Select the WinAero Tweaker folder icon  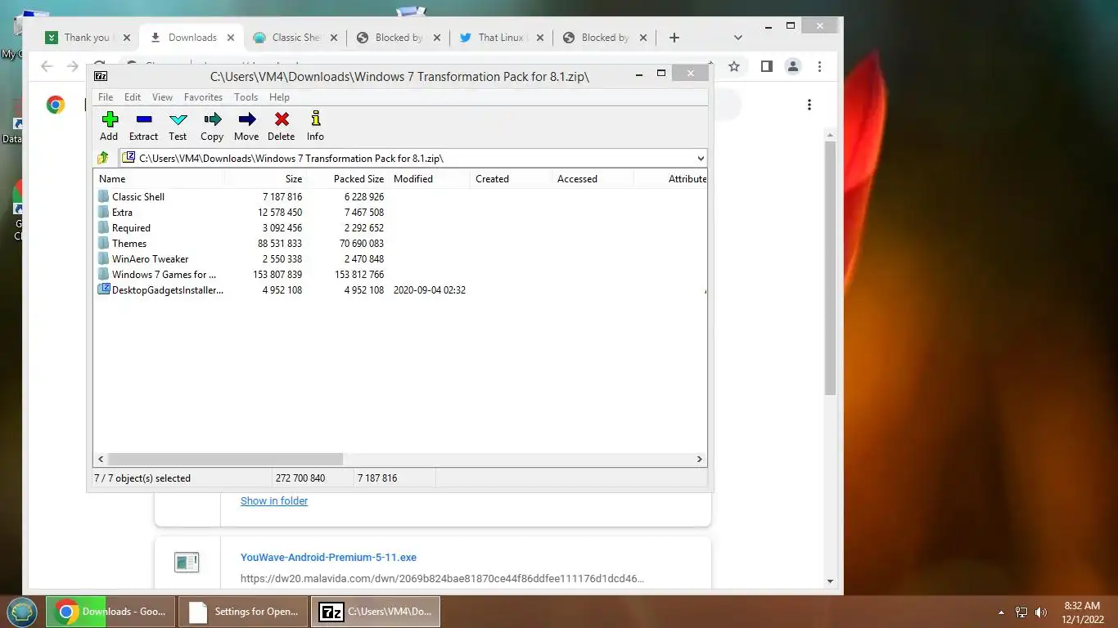pos(103,258)
